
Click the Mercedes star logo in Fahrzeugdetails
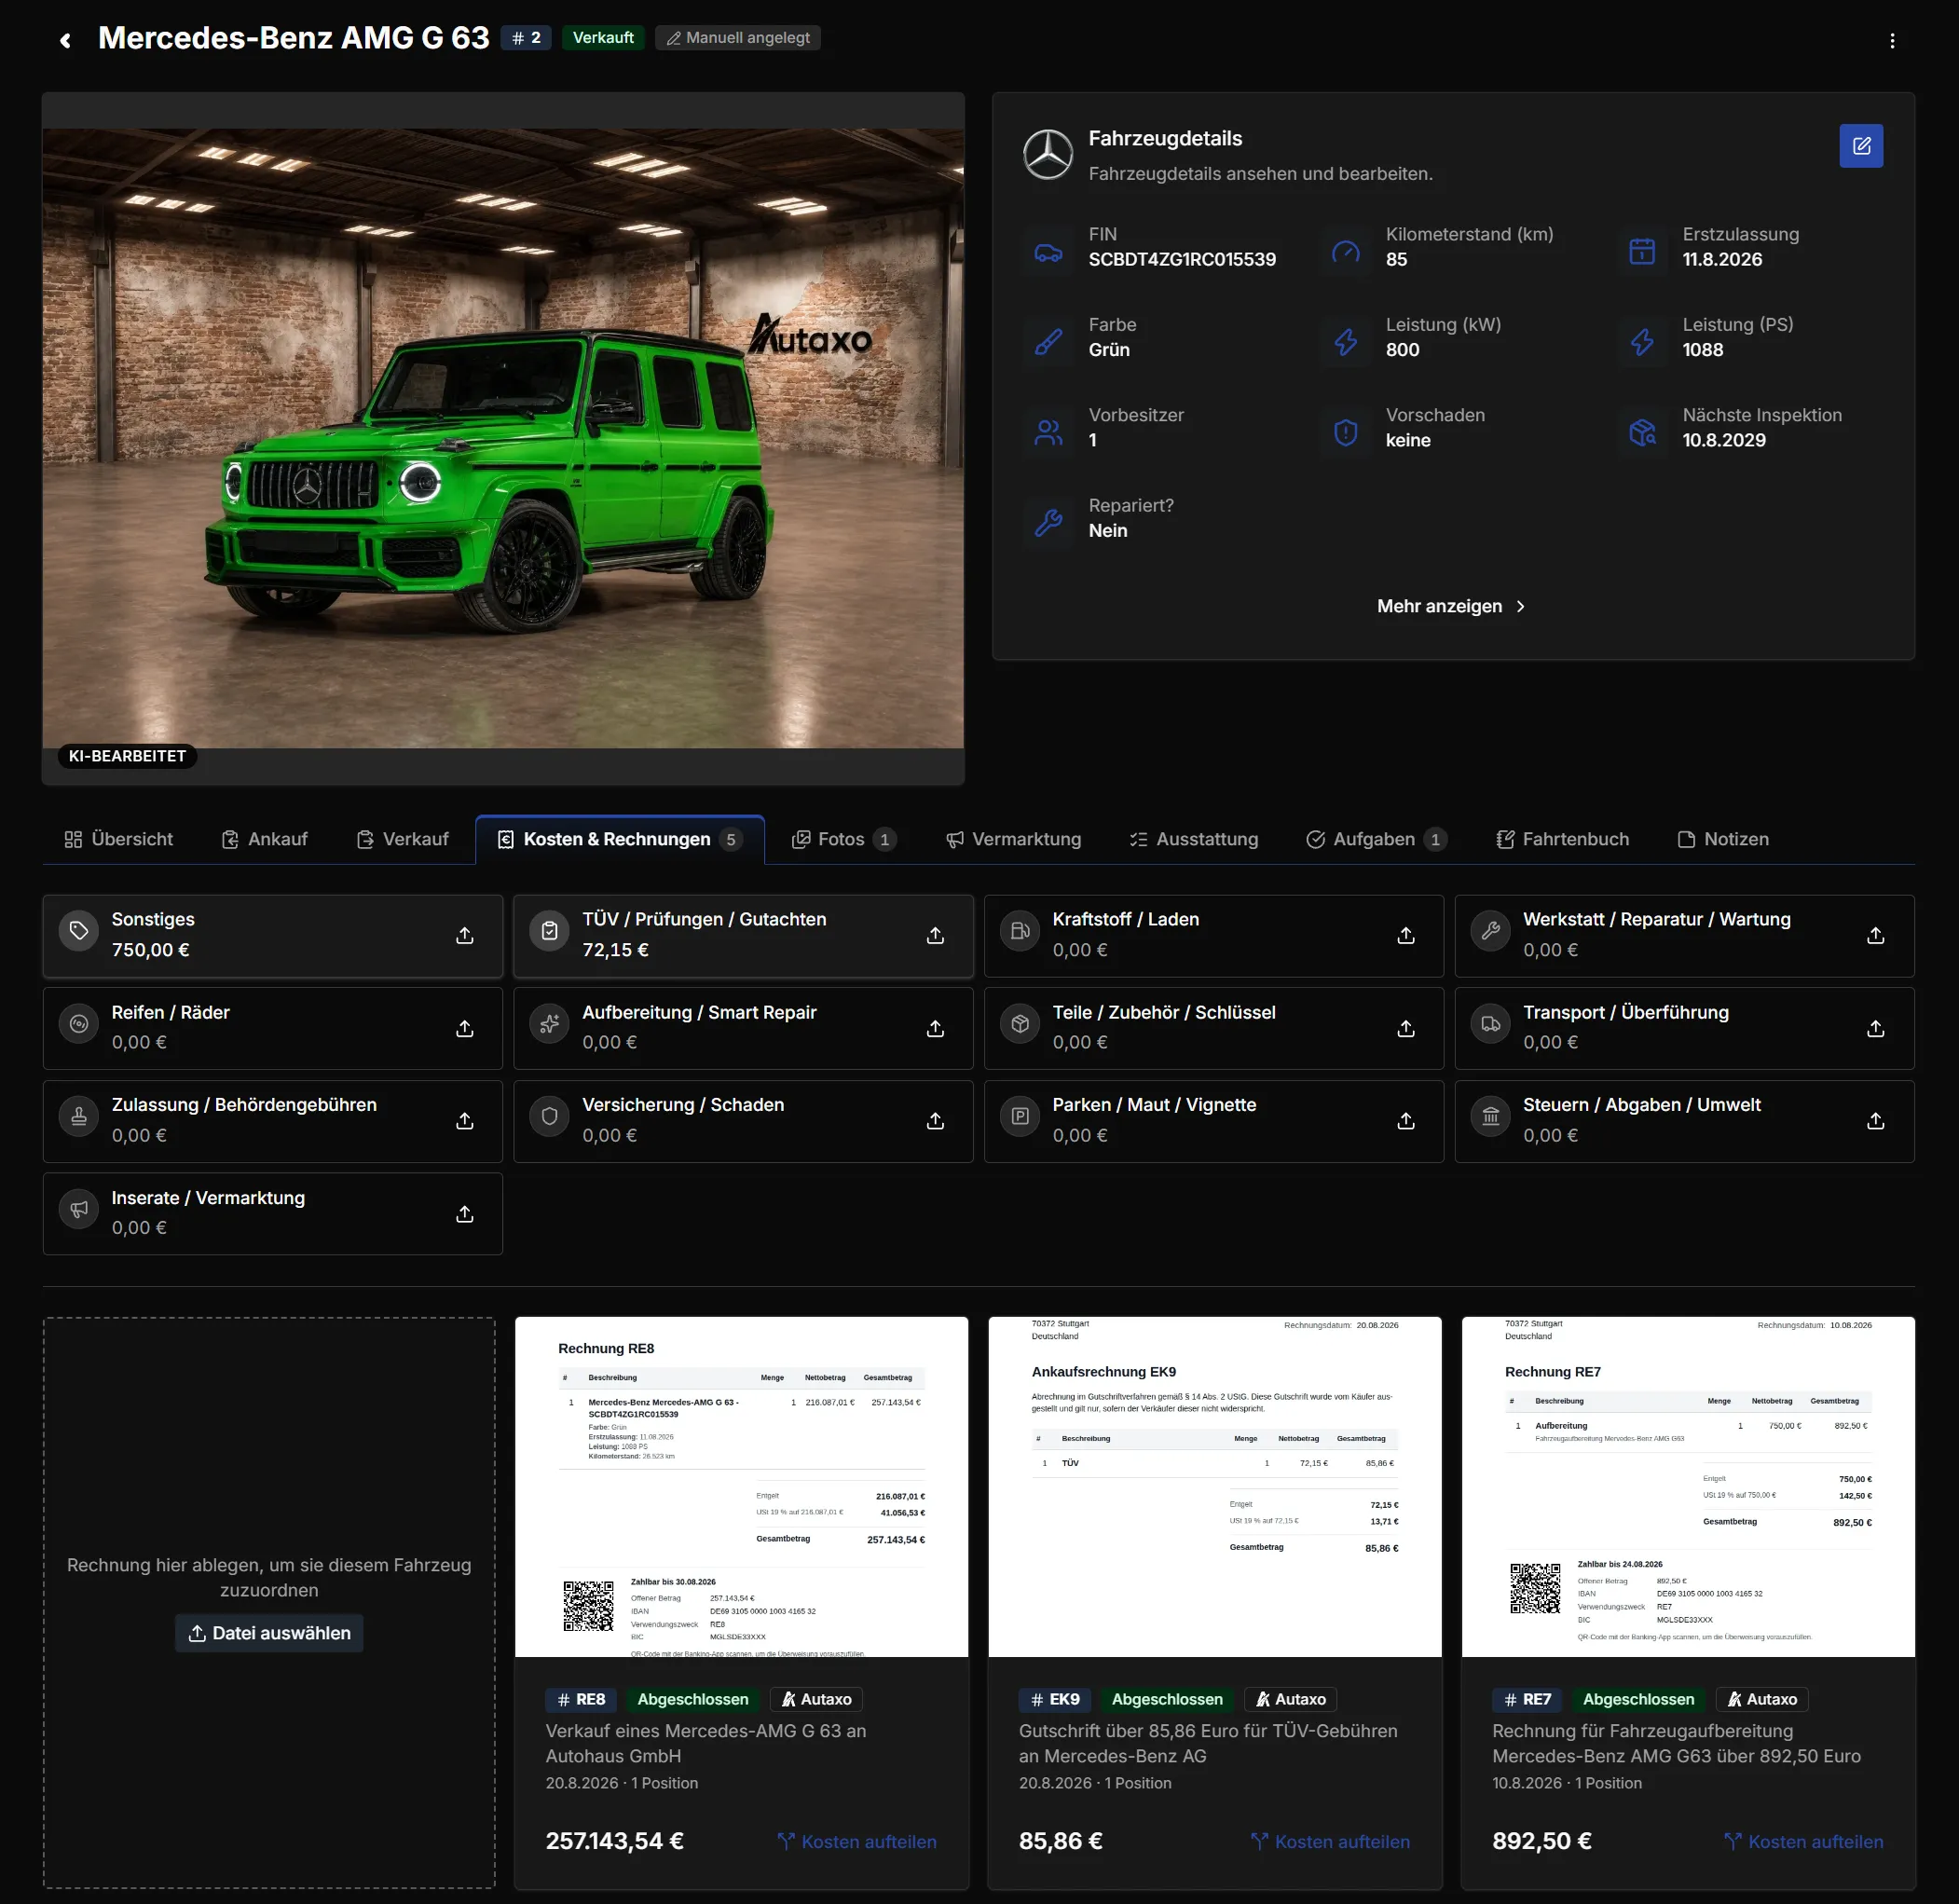(x=1047, y=155)
